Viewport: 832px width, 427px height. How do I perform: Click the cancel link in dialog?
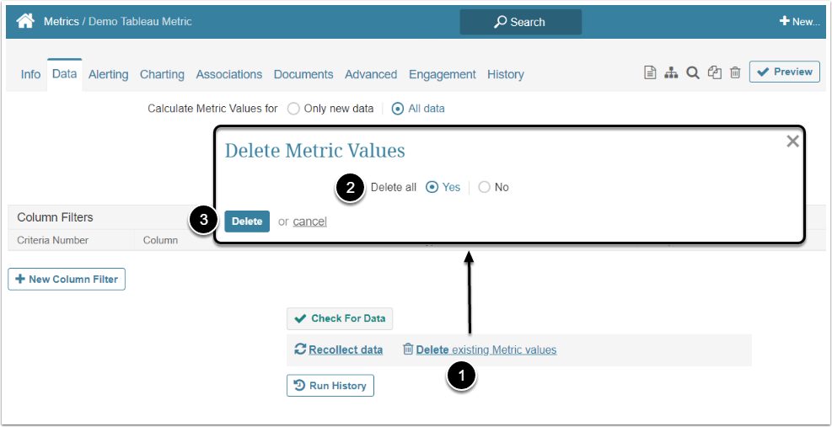[309, 222]
